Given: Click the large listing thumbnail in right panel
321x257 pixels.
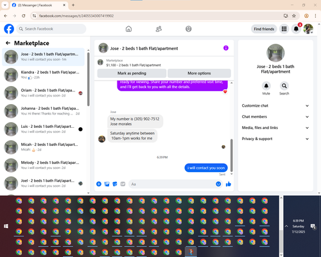Looking at the screenshot, I should (x=275, y=53).
